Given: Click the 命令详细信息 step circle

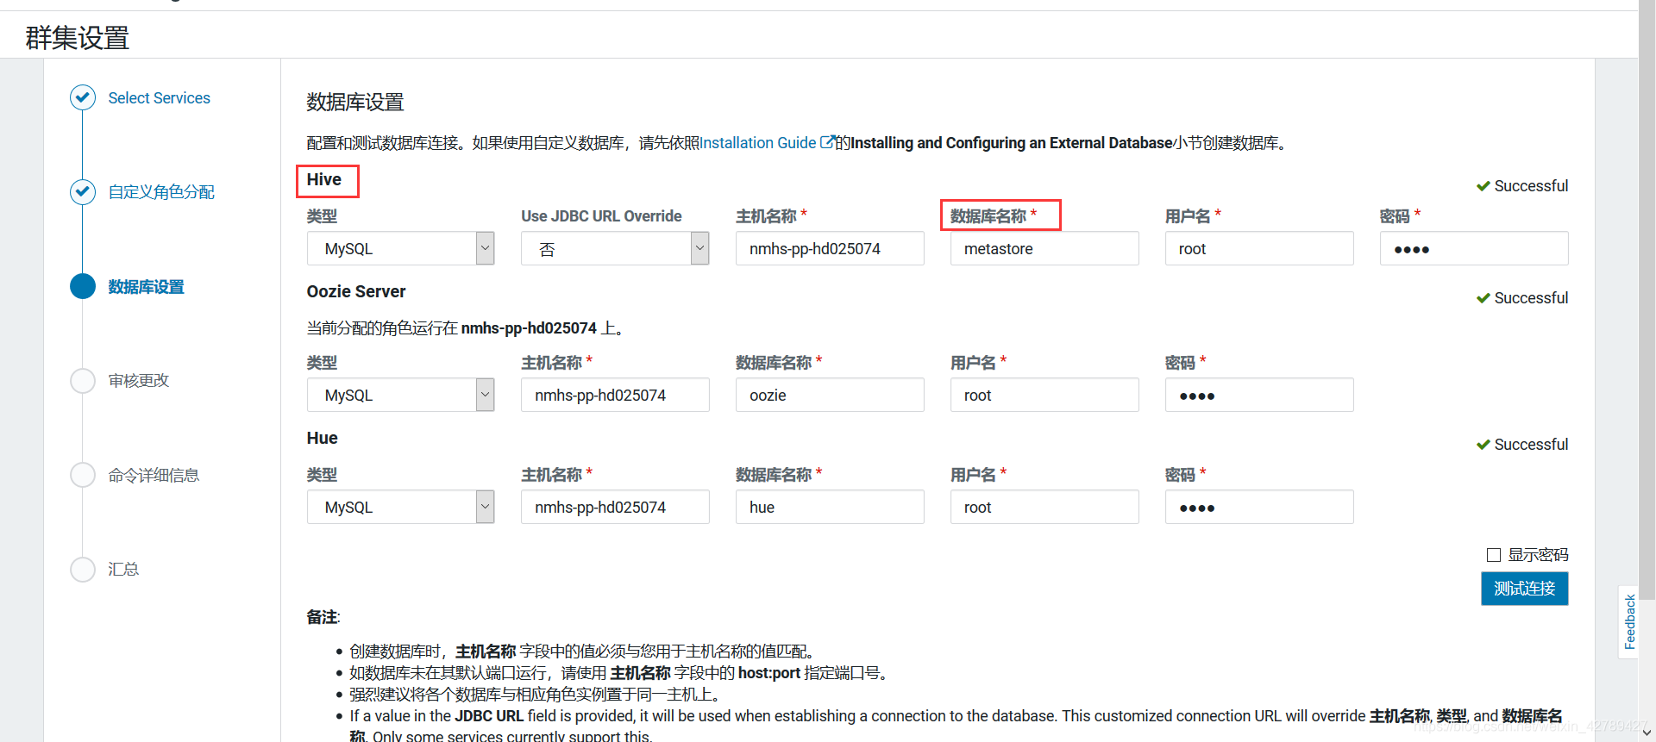Looking at the screenshot, I should click(x=83, y=475).
